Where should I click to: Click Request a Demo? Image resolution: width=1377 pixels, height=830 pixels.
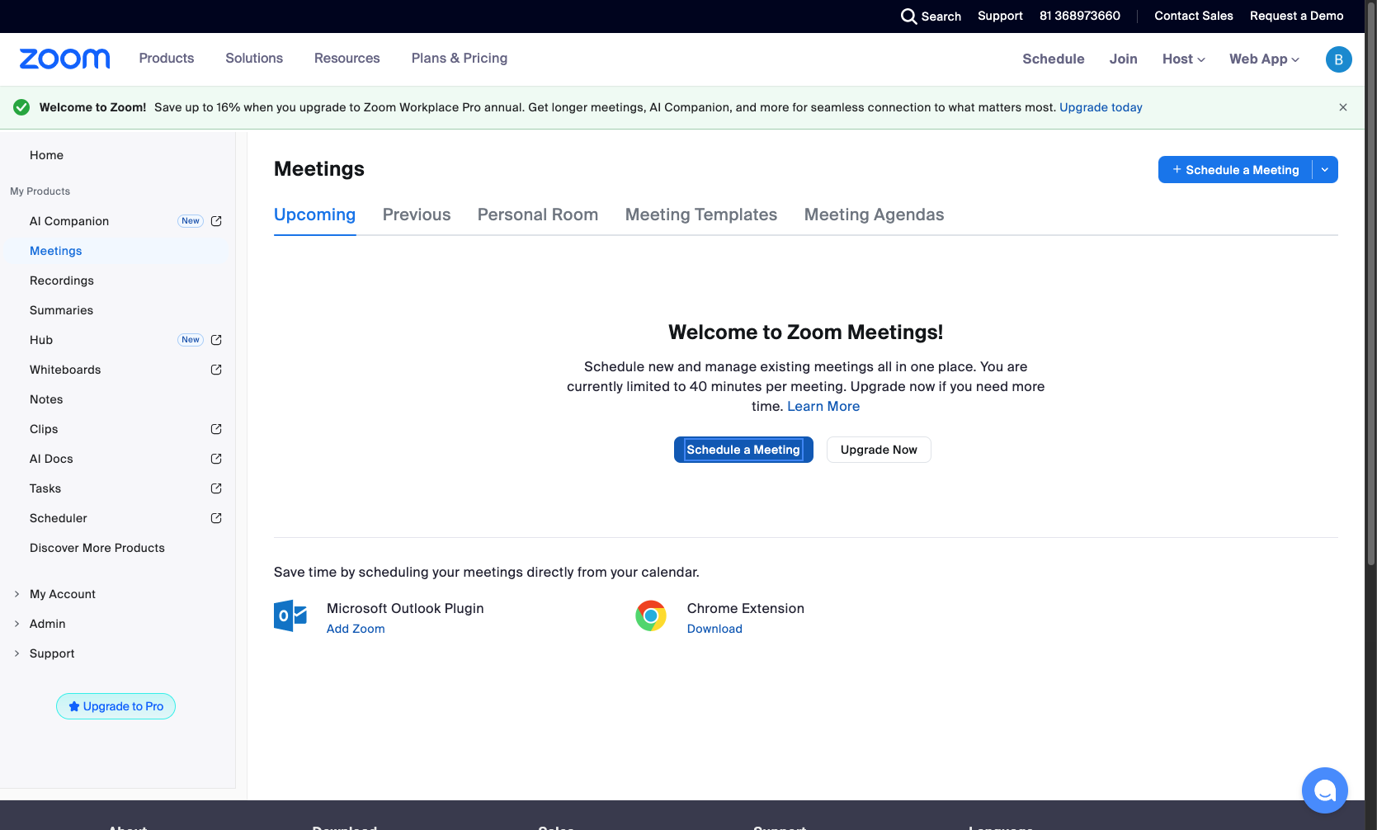pyautogui.click(x=1297, y=17)
